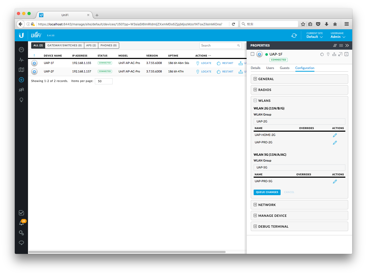Edit the UAP-HOME-2G WLAN override
367x275 pixels.
[335, 135]
